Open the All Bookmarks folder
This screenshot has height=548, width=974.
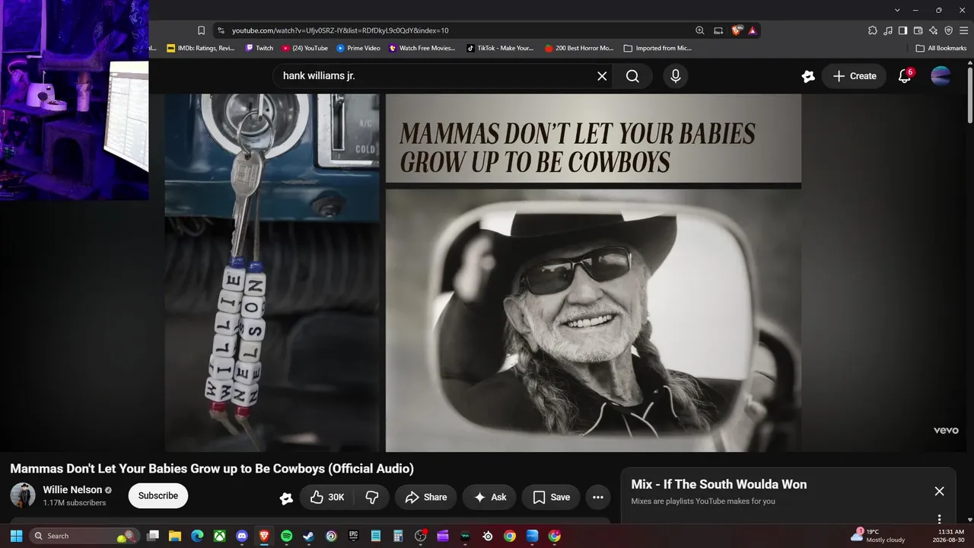pos(941,48)
